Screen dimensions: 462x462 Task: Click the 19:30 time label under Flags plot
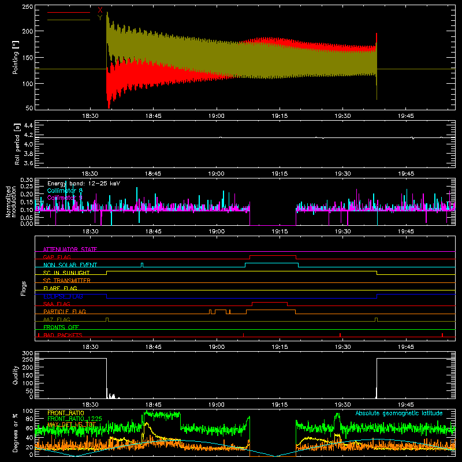(342, 347)
